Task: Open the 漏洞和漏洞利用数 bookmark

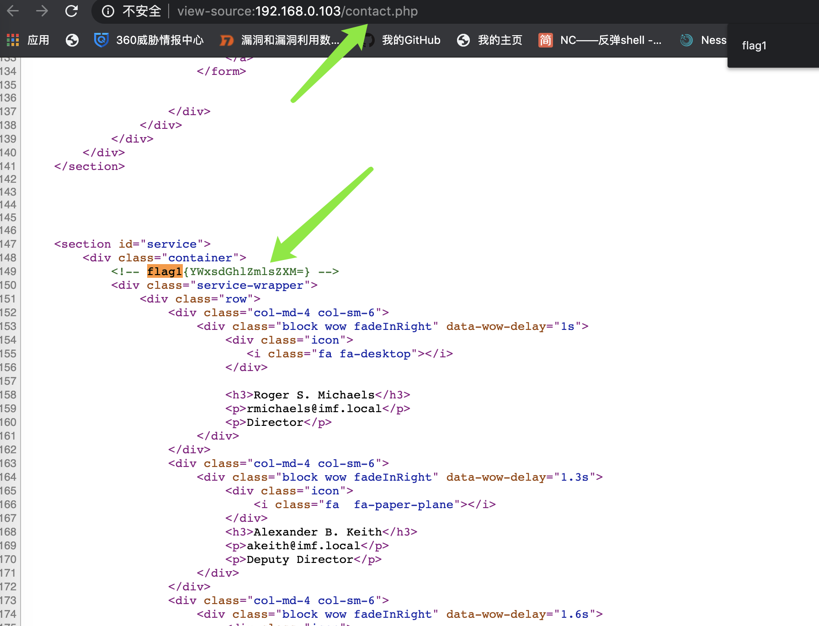Action: click(280, 40)
